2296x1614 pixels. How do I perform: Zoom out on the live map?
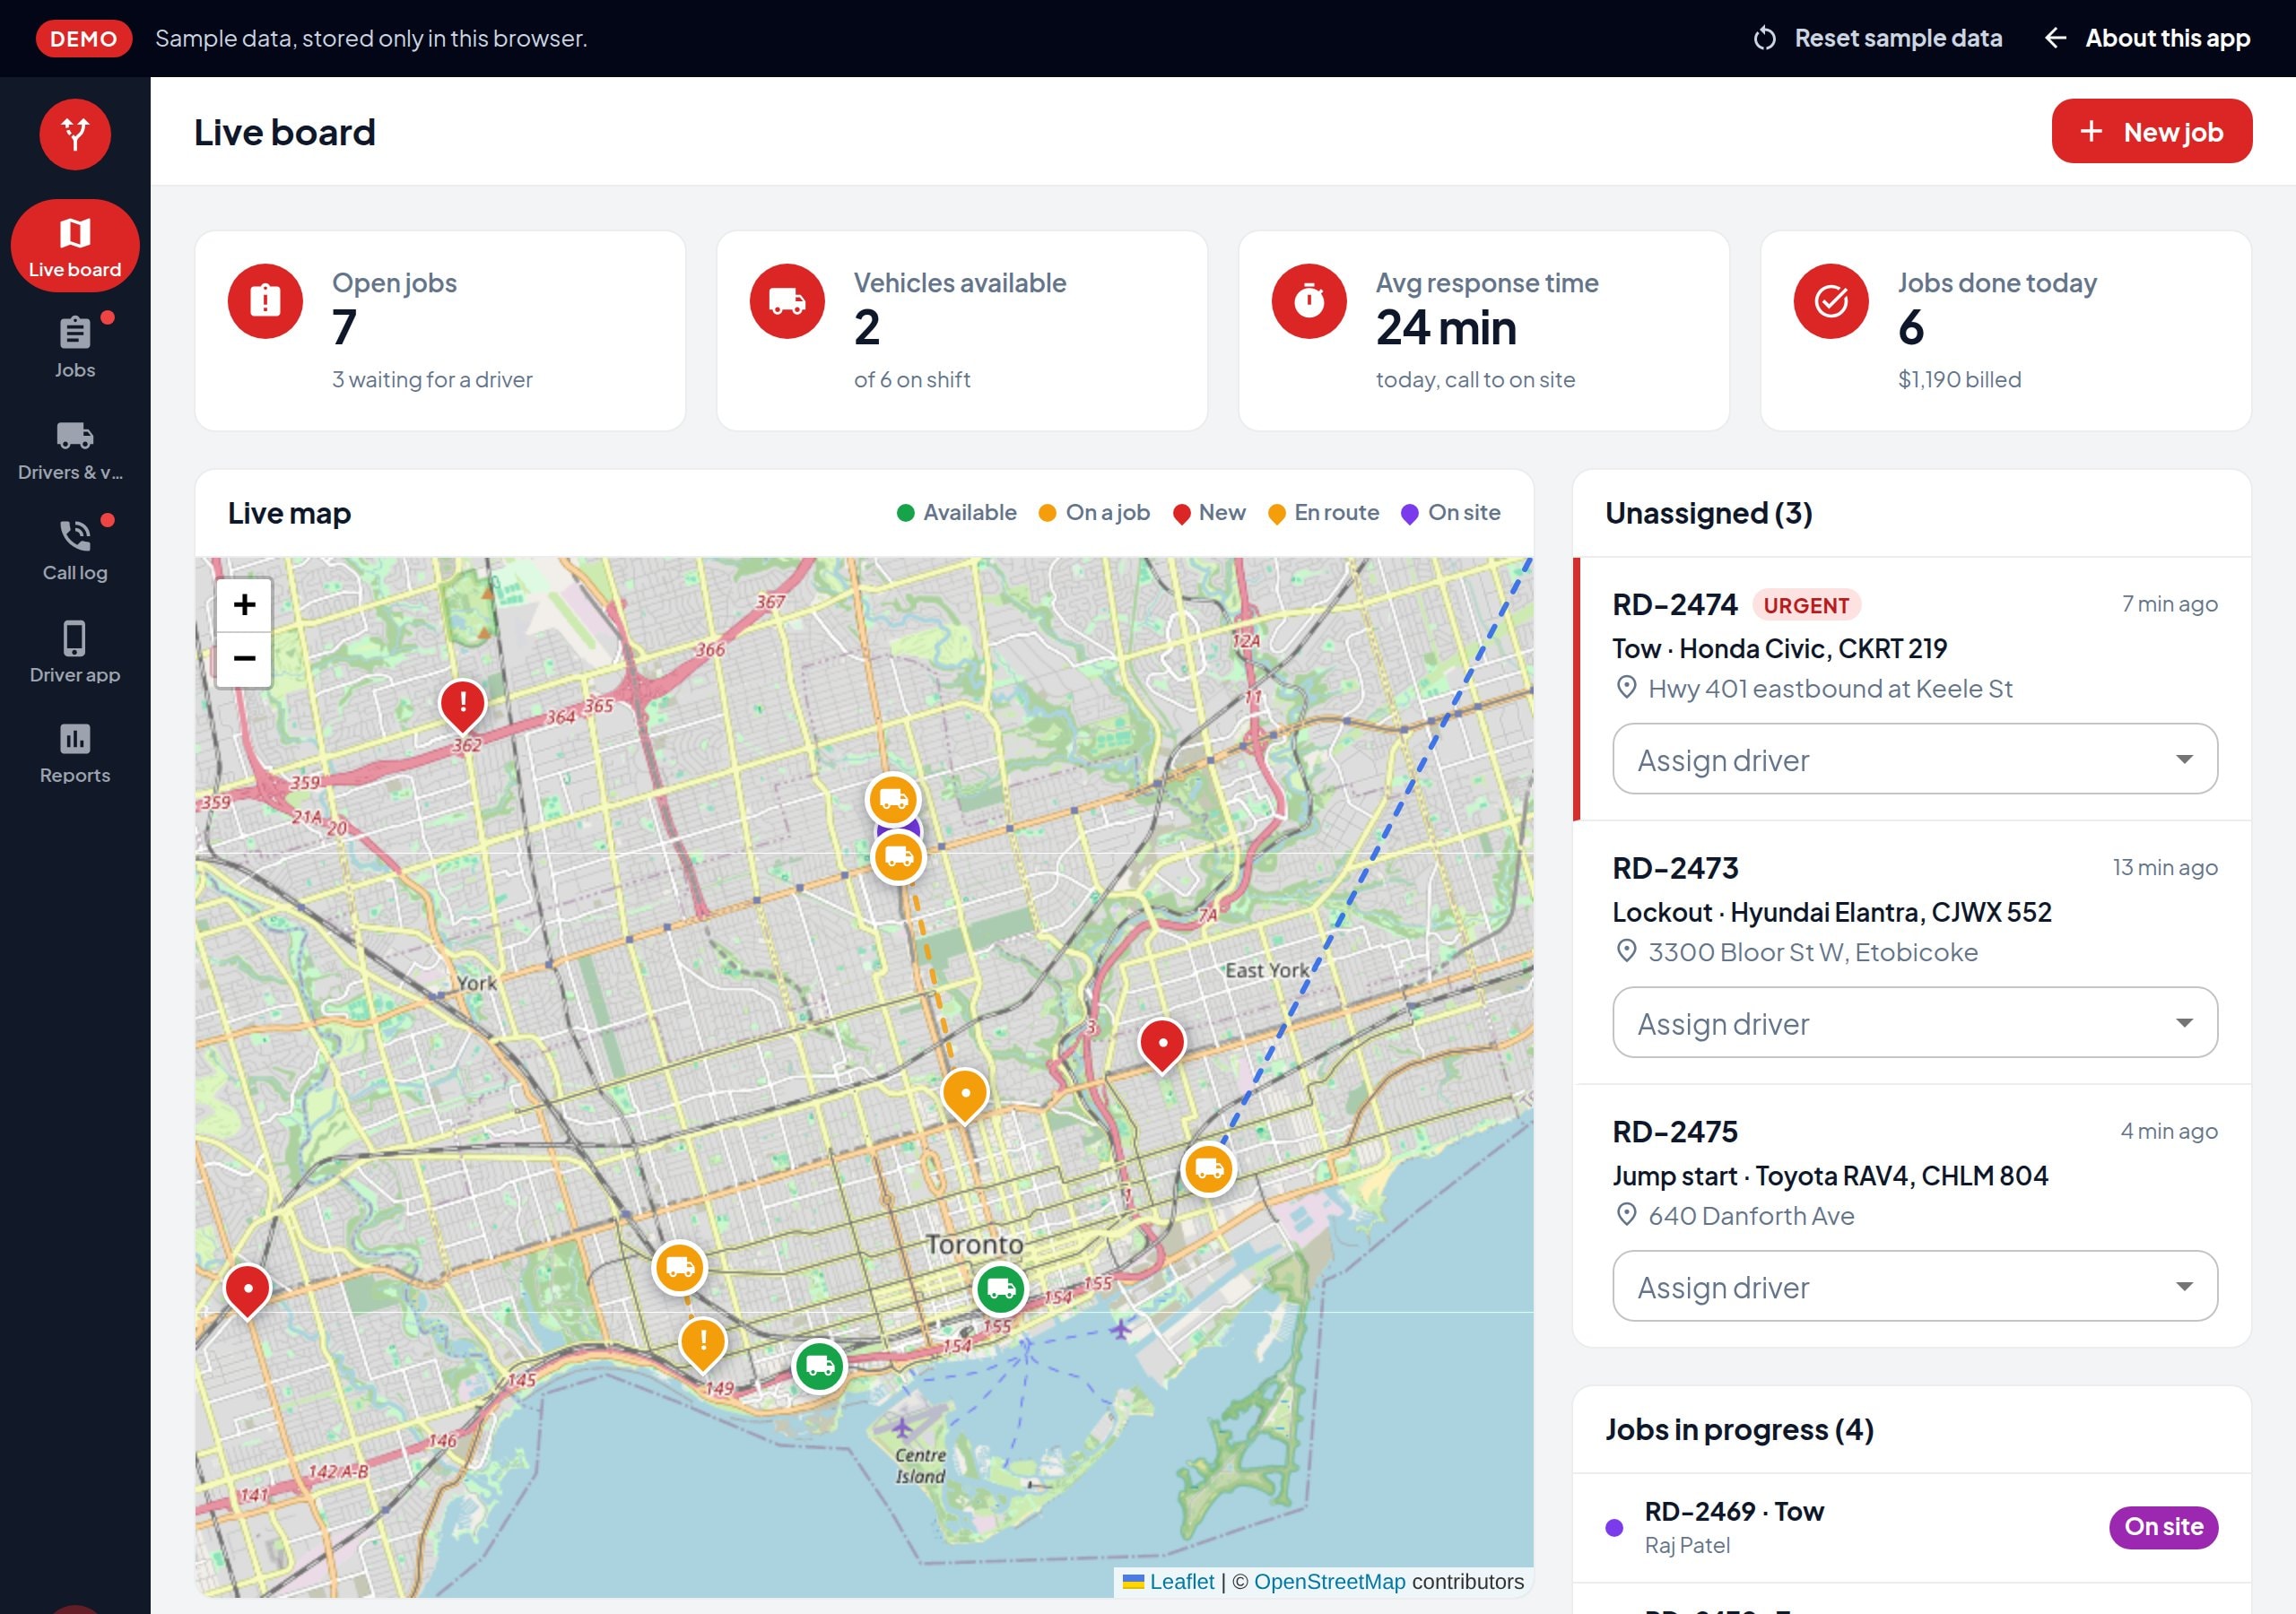click(244, 659)
